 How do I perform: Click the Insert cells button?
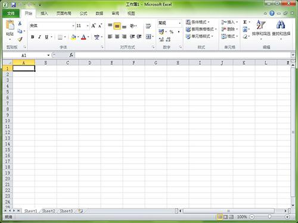point(229,22)
